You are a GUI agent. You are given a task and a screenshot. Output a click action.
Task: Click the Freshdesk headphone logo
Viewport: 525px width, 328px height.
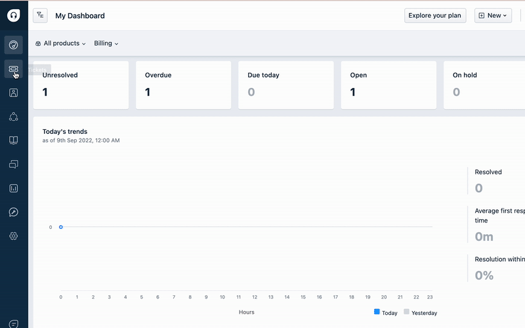click(13, 15)
